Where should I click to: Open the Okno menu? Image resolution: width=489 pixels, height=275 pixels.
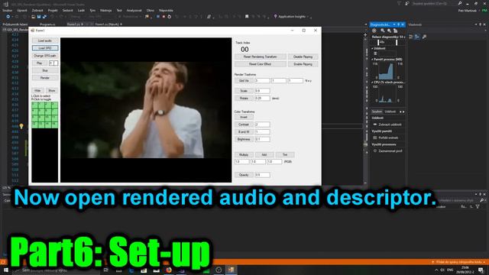point(151,10)
